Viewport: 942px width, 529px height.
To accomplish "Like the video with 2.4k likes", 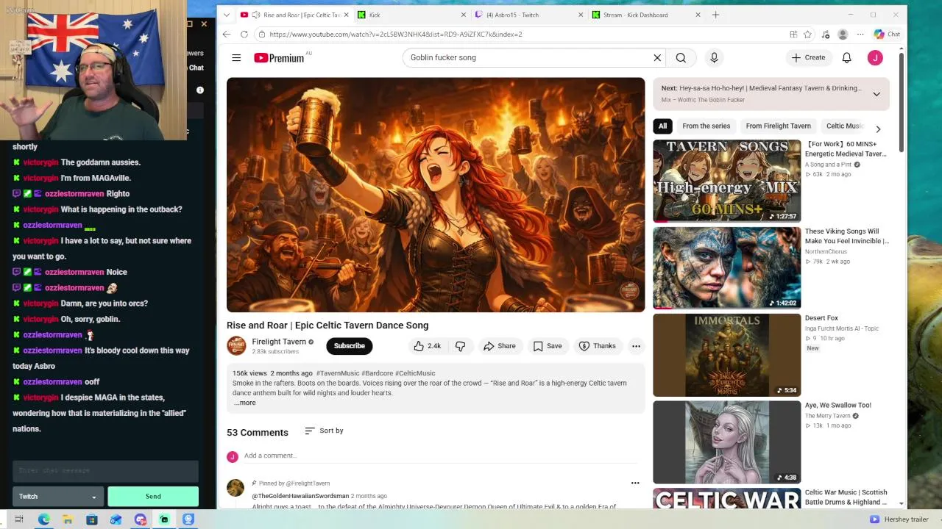I will click(427, 346).
